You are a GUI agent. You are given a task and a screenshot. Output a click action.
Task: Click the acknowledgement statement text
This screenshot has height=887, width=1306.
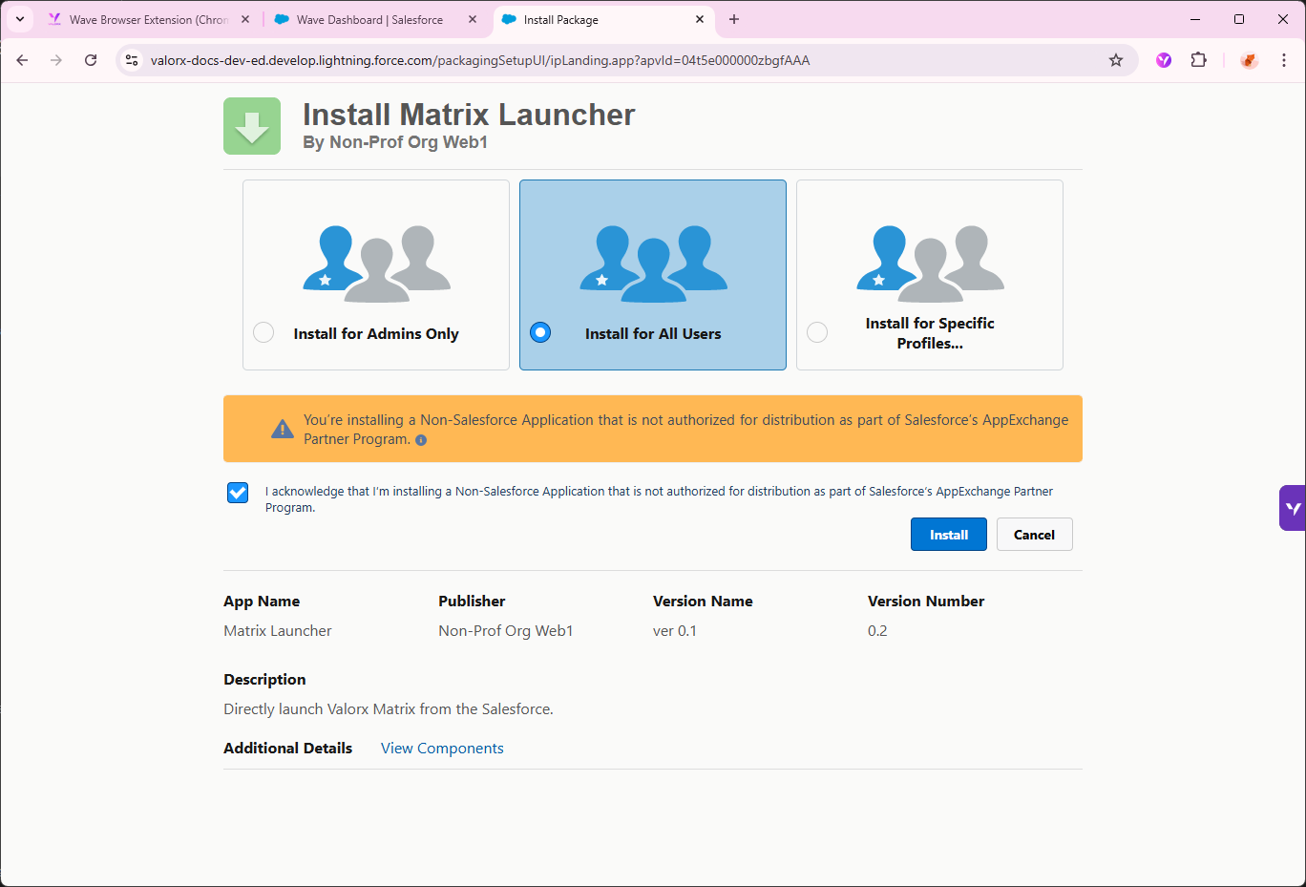point(659,499)
